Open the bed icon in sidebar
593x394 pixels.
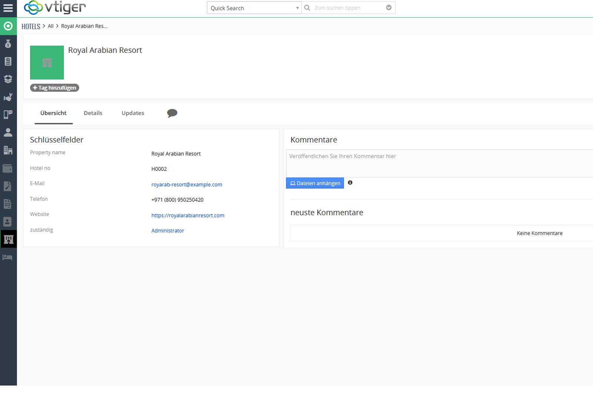pos(8,257)
